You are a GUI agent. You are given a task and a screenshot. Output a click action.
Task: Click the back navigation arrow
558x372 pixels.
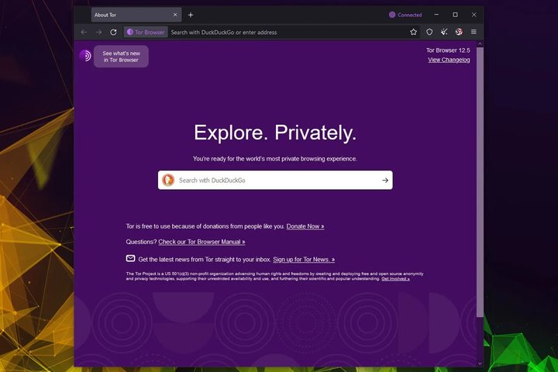(x=84, y=32)
